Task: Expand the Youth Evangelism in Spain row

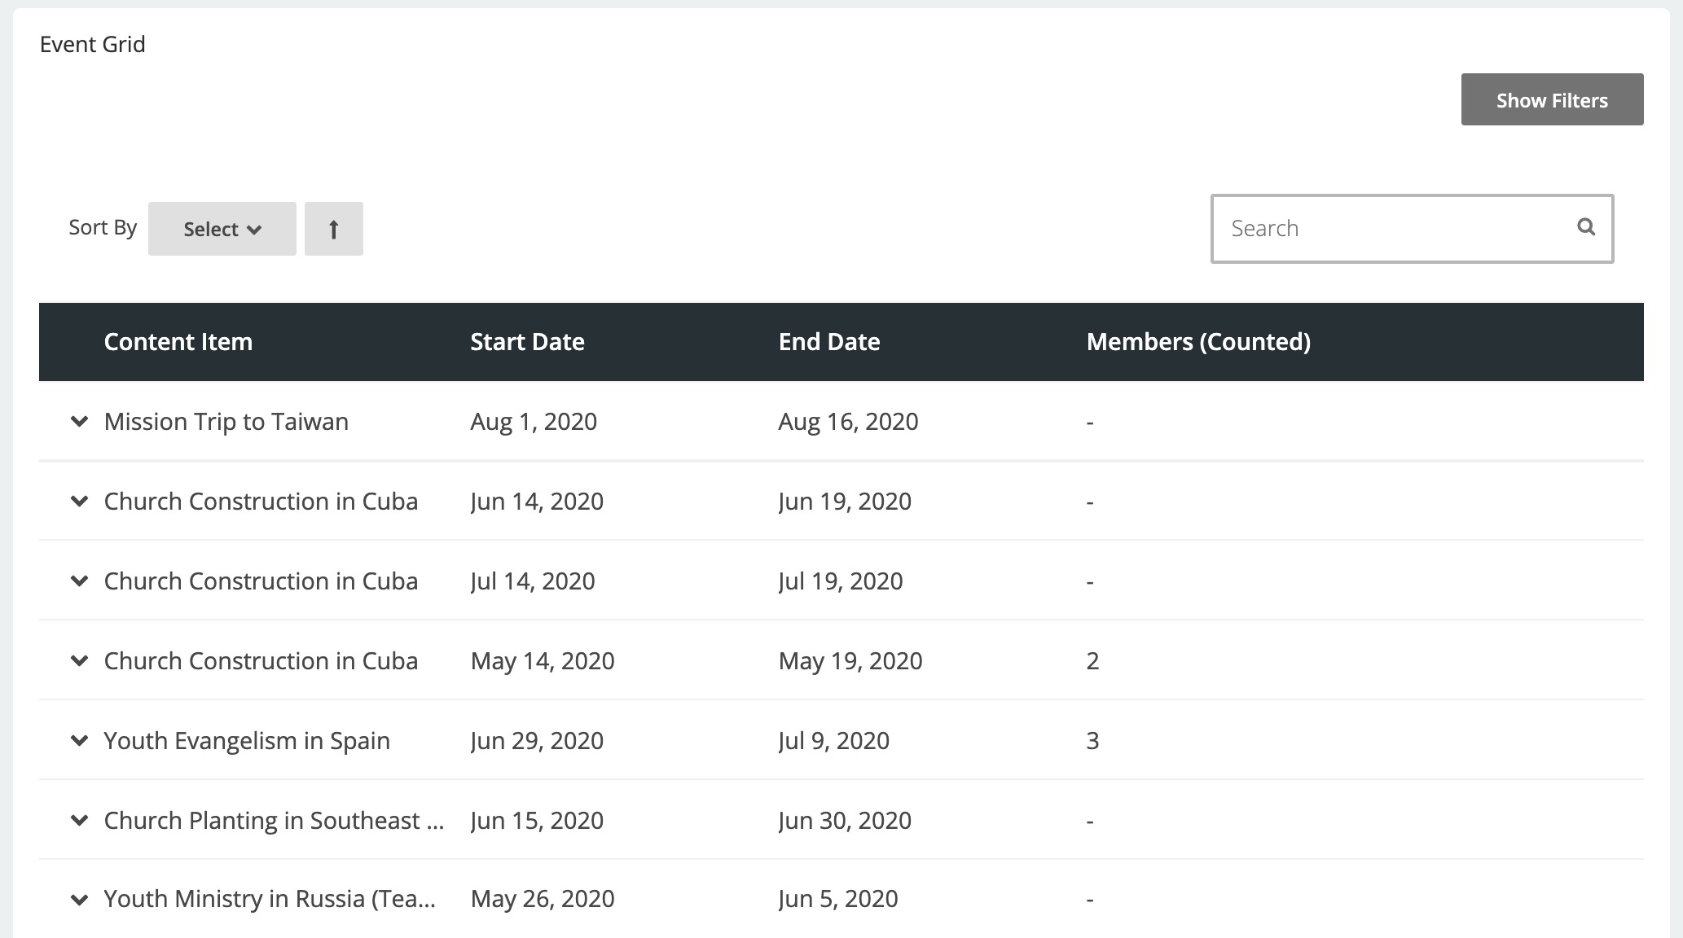Action: 79,741
